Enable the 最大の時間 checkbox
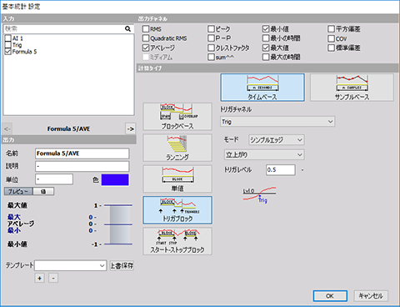 (266, 57)
